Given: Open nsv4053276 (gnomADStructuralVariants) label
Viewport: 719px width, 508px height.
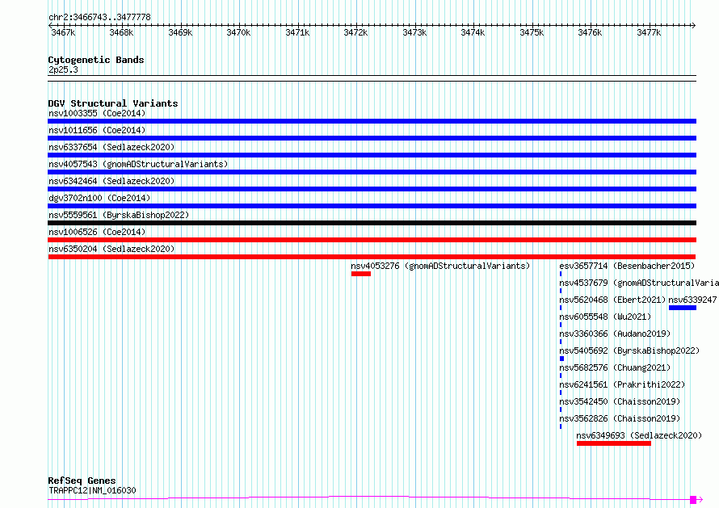Looking at the screenshot, I should (440, 266).
